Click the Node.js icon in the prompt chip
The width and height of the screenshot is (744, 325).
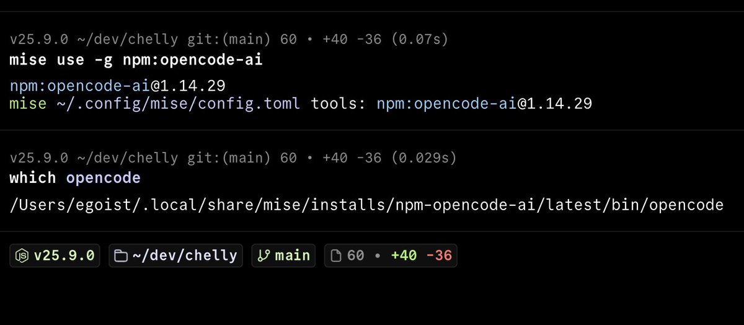coord(22,256)
